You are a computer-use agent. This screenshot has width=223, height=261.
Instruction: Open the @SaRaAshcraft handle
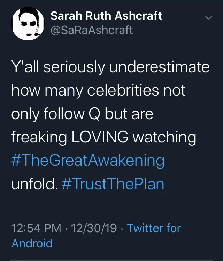pos(92,30)
